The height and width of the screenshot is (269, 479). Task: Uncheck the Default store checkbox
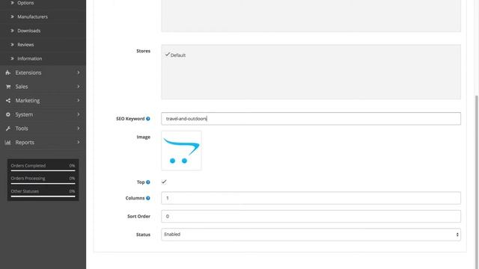pos(167,55)
